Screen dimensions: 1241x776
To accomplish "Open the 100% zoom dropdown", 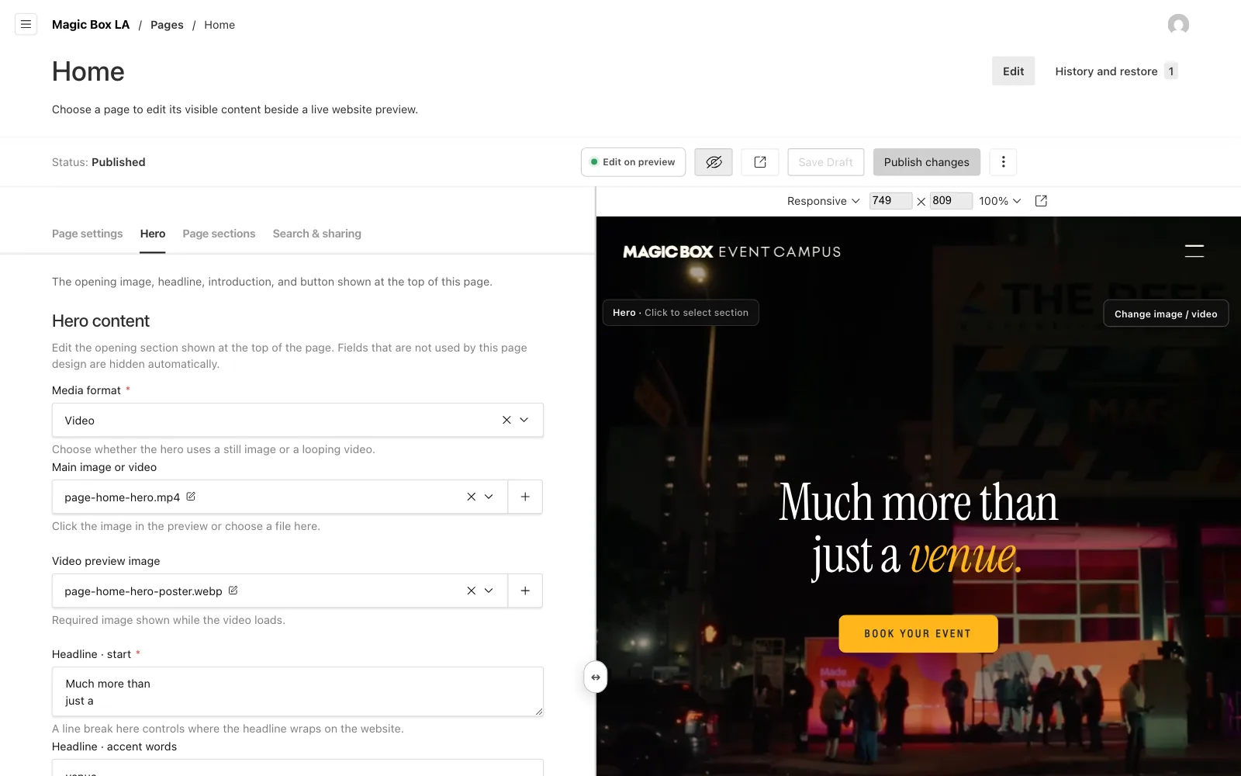I will [1000, 201].
